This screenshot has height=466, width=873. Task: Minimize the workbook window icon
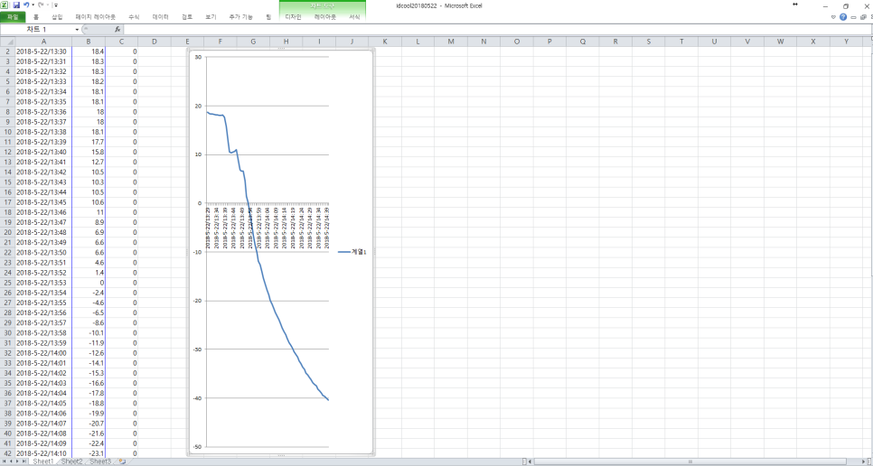pyautogui.click(x=853, y=17)
